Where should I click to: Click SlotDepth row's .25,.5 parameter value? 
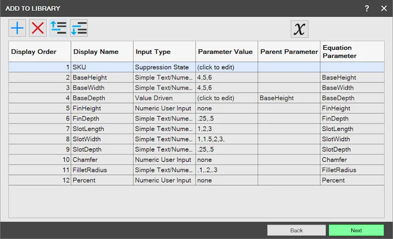226,149
